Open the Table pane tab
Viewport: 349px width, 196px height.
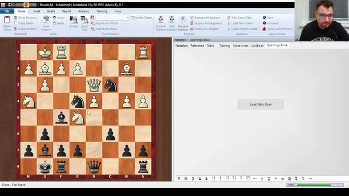pos(210,46)
